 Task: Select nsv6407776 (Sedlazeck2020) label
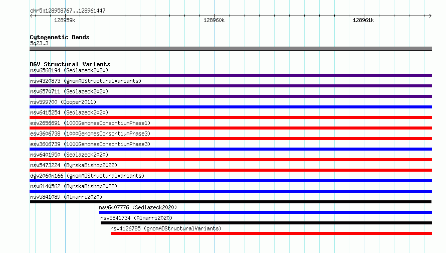point(138,207)
